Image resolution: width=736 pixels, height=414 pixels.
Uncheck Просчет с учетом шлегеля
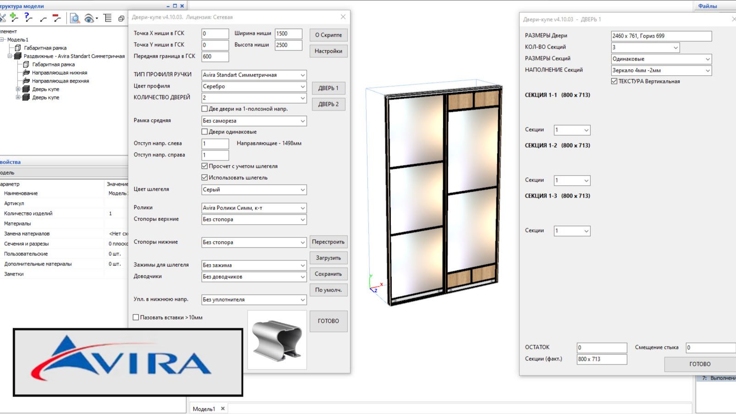[205, 166]
